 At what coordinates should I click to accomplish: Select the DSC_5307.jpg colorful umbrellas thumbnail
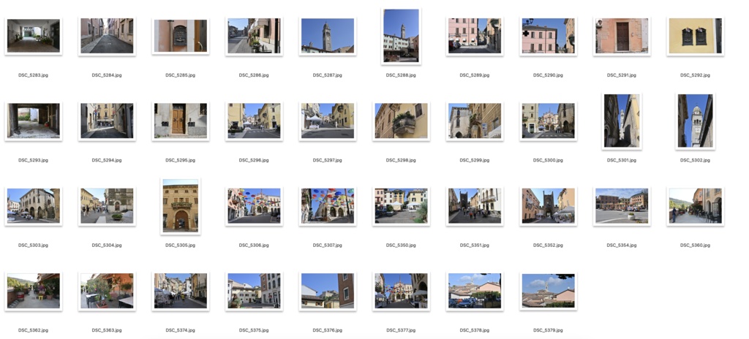tap(328, 206)
